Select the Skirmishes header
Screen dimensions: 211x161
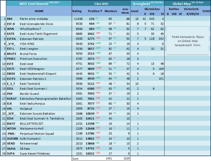(x=152, y=9)
